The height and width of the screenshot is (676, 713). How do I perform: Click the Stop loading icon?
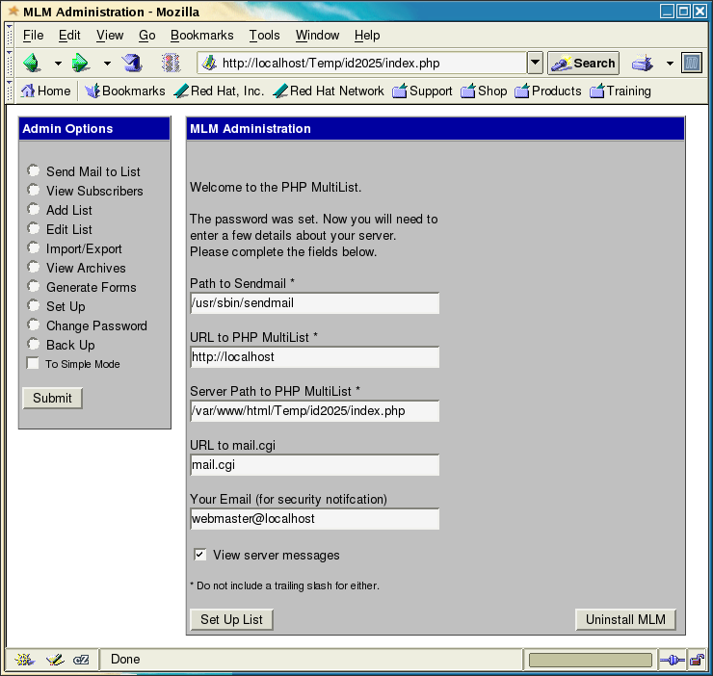coord(171,63)
